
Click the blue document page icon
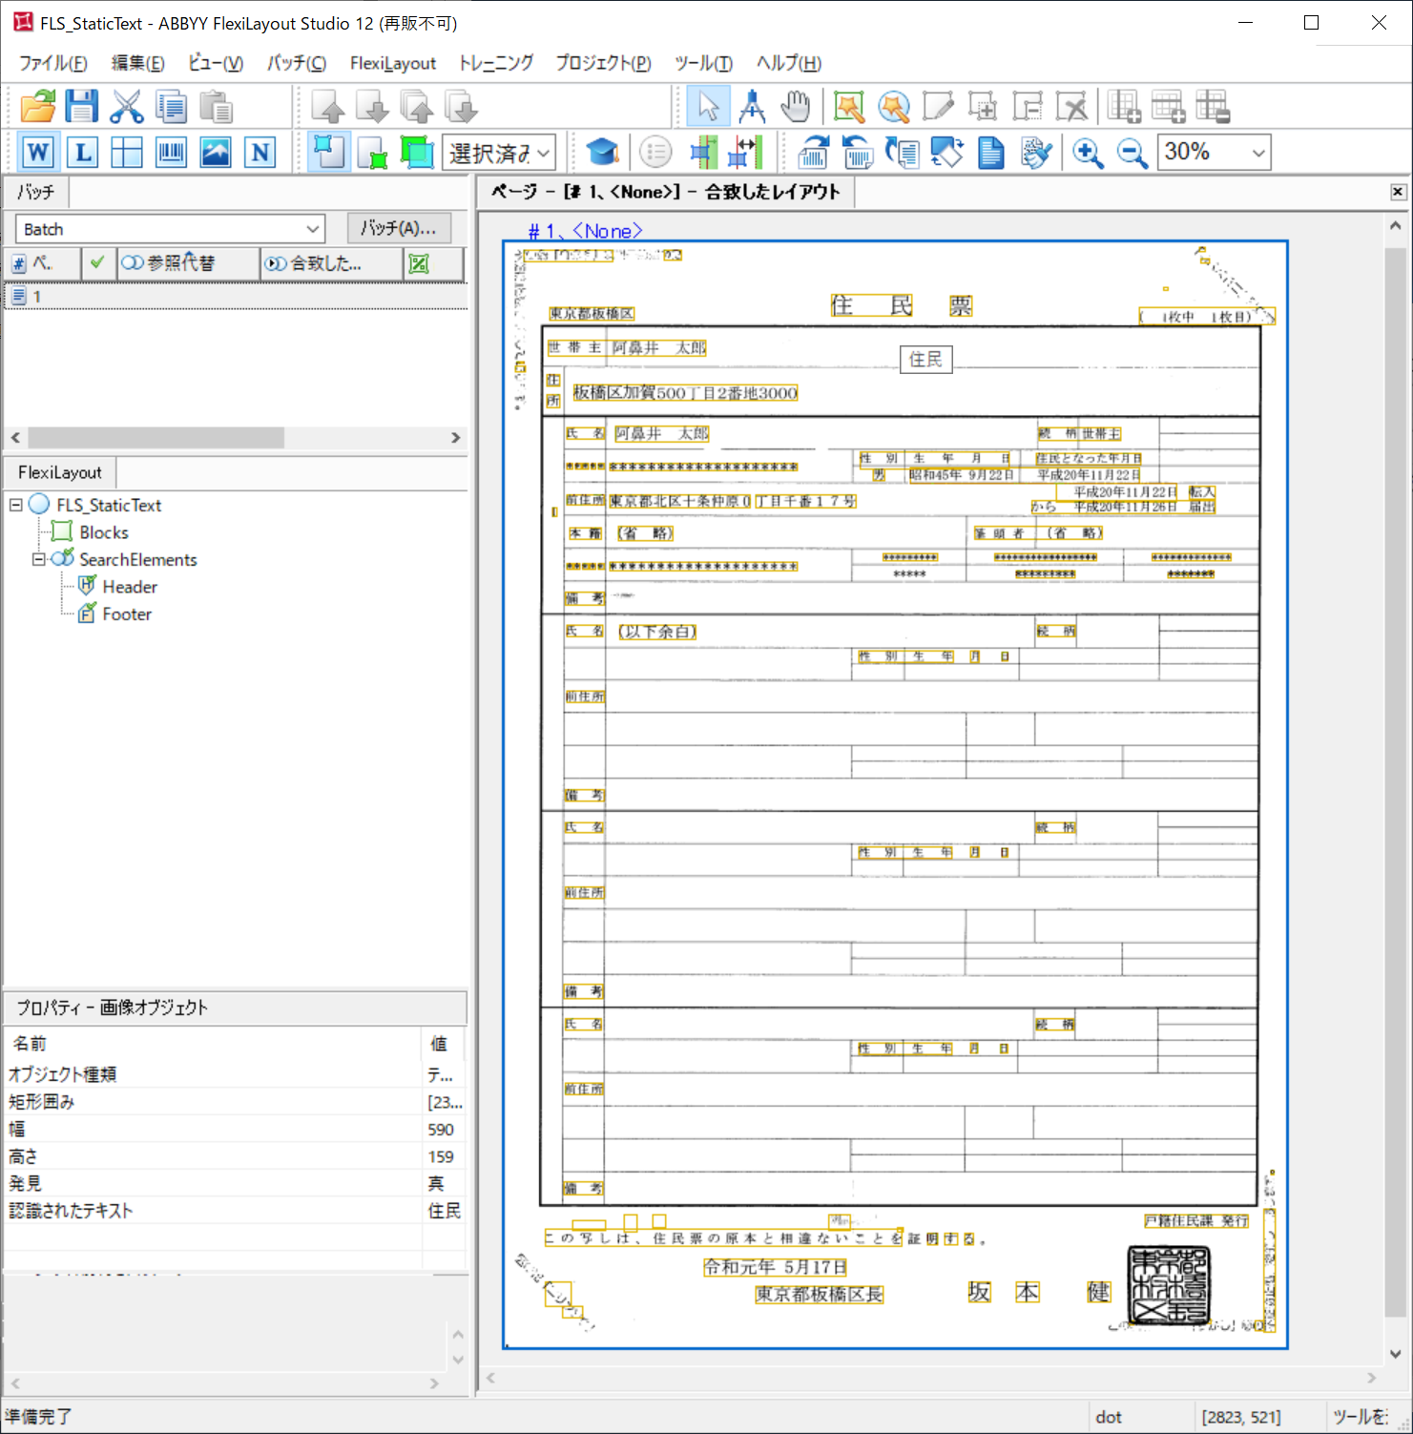pos(991,152)
